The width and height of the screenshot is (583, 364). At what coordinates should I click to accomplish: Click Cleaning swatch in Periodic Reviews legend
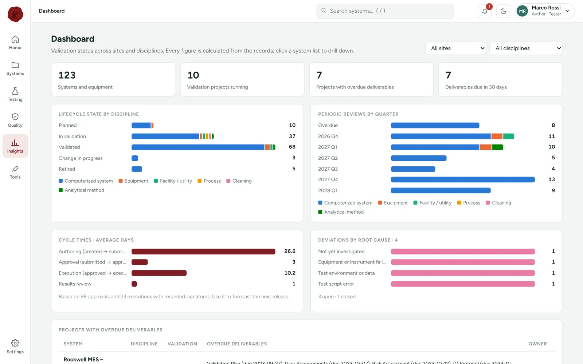point(488,203)
